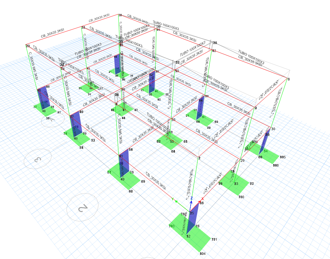
Task: Select joint 30 label
Action: click(273, 129)
